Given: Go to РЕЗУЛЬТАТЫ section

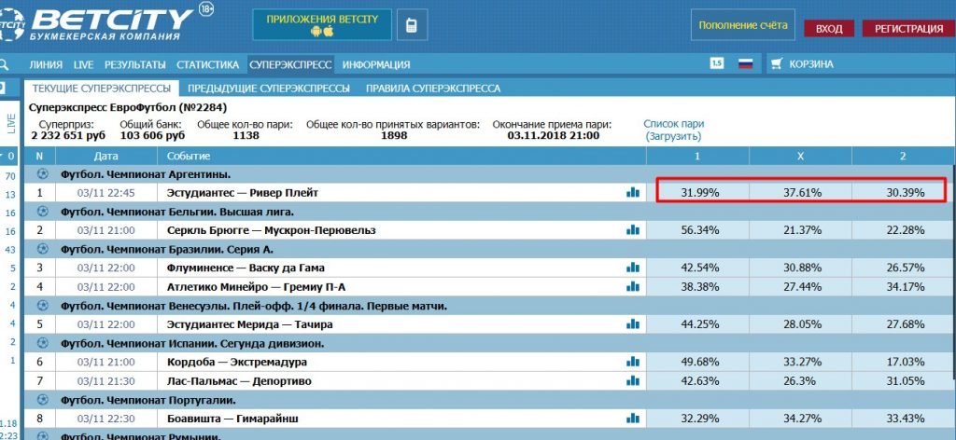Looking at the screenshot, I should (134, 64).
